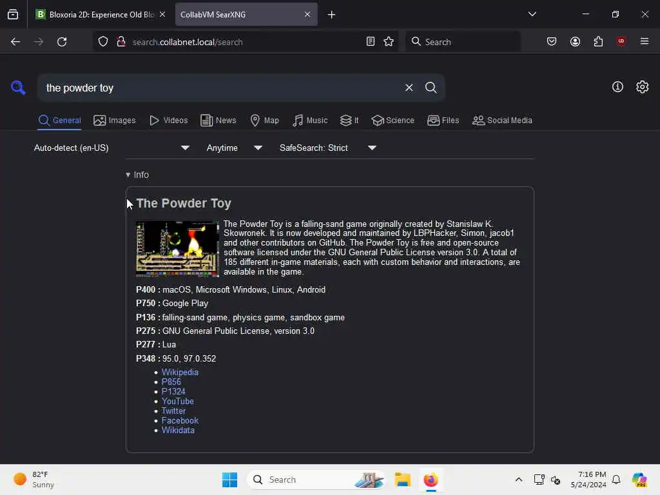Click The Powder Toy game thumbnail
Image resolution: width=660 pixels, height=495 pixels.
[177, 249]
